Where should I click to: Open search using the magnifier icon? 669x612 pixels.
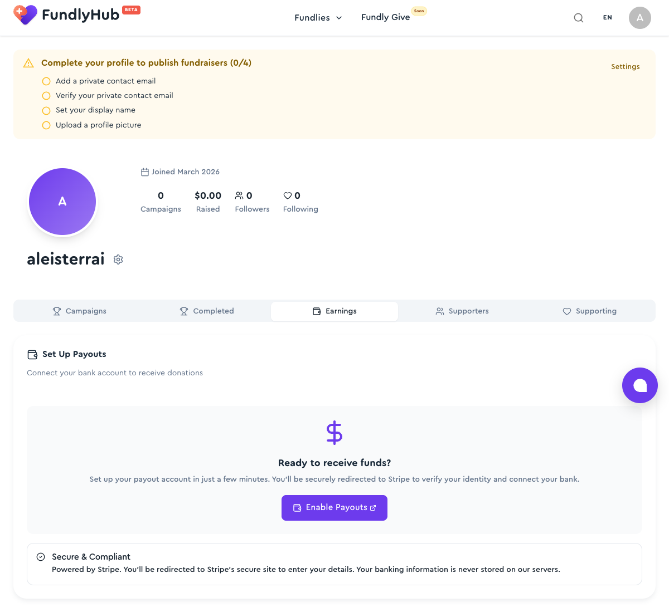pos(578,17)
